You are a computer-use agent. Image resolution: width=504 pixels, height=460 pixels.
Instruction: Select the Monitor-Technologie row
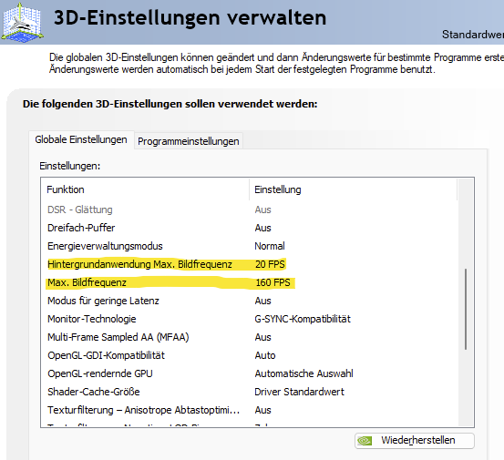coord(249,319)
